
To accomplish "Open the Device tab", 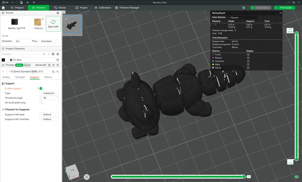I will 60,8.
